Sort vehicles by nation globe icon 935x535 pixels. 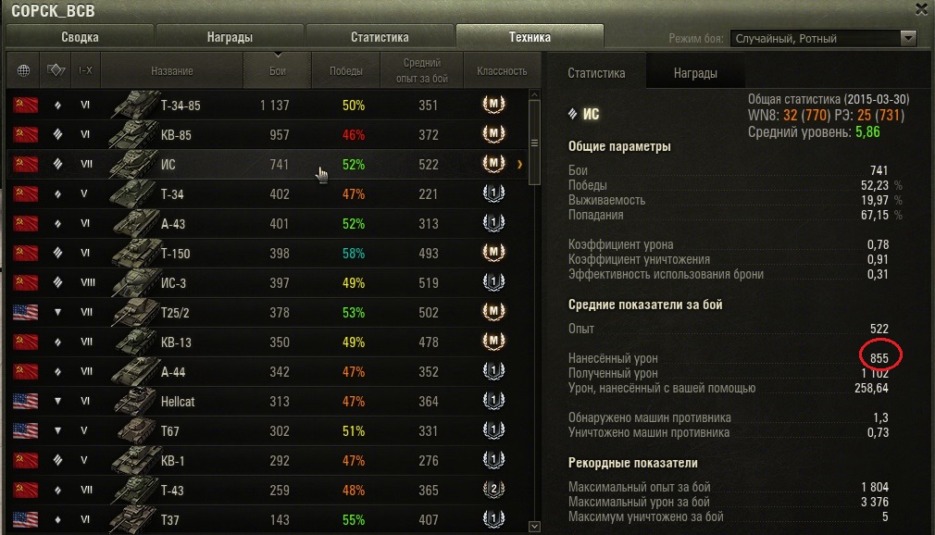23,70
